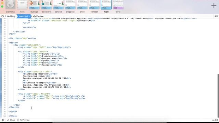Image resolution: width=219 pixels, height=123 pixels.
Task: Click the split view icon at right
Action: [216, 16]
